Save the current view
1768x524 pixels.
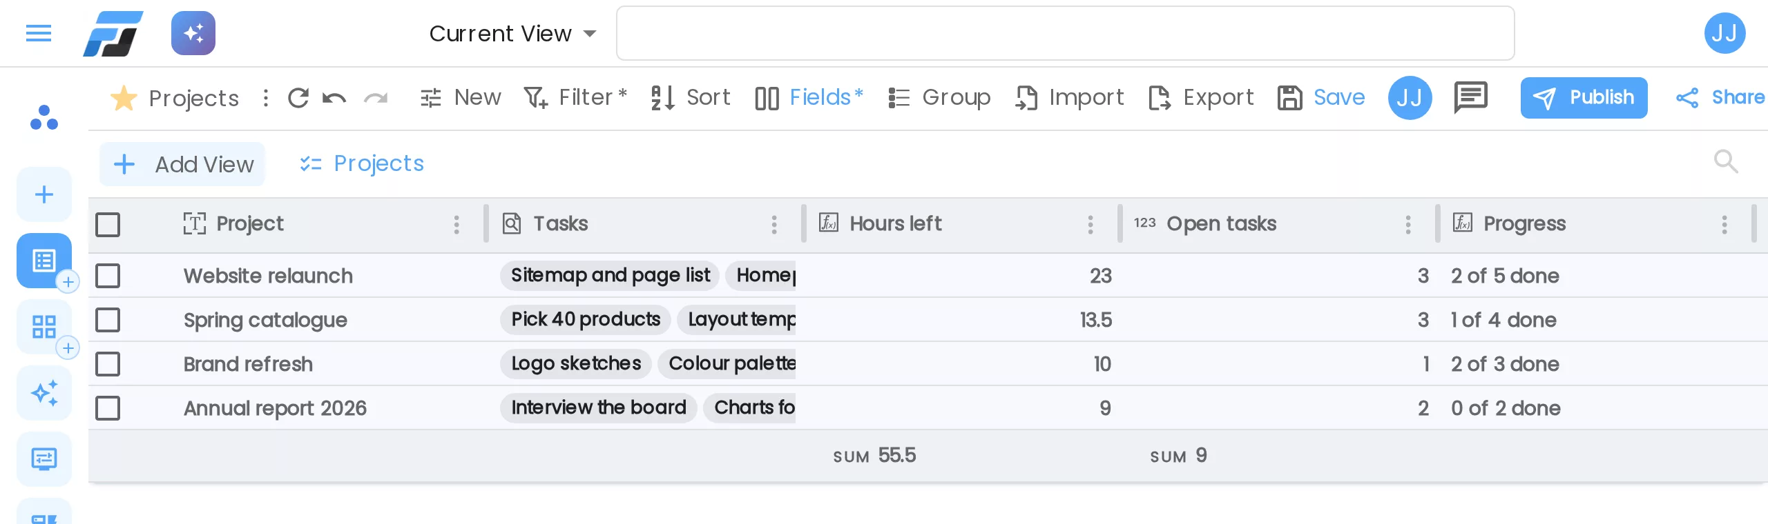tap(1321, 97)
